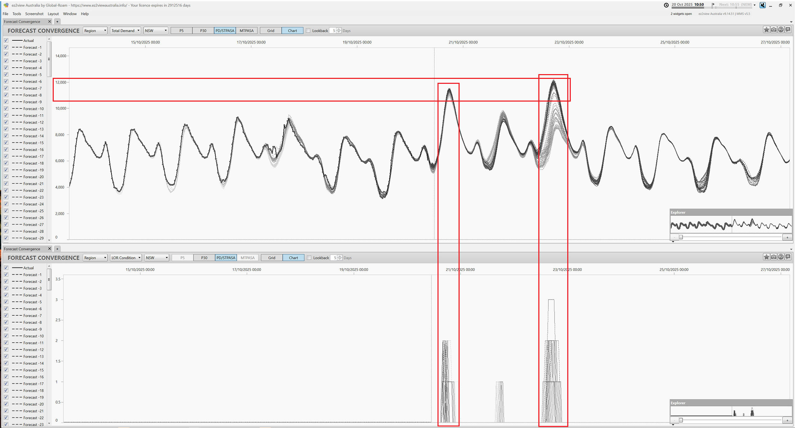
Task: Uncheck the Actual series in top legend
Action: pos(6,41)
